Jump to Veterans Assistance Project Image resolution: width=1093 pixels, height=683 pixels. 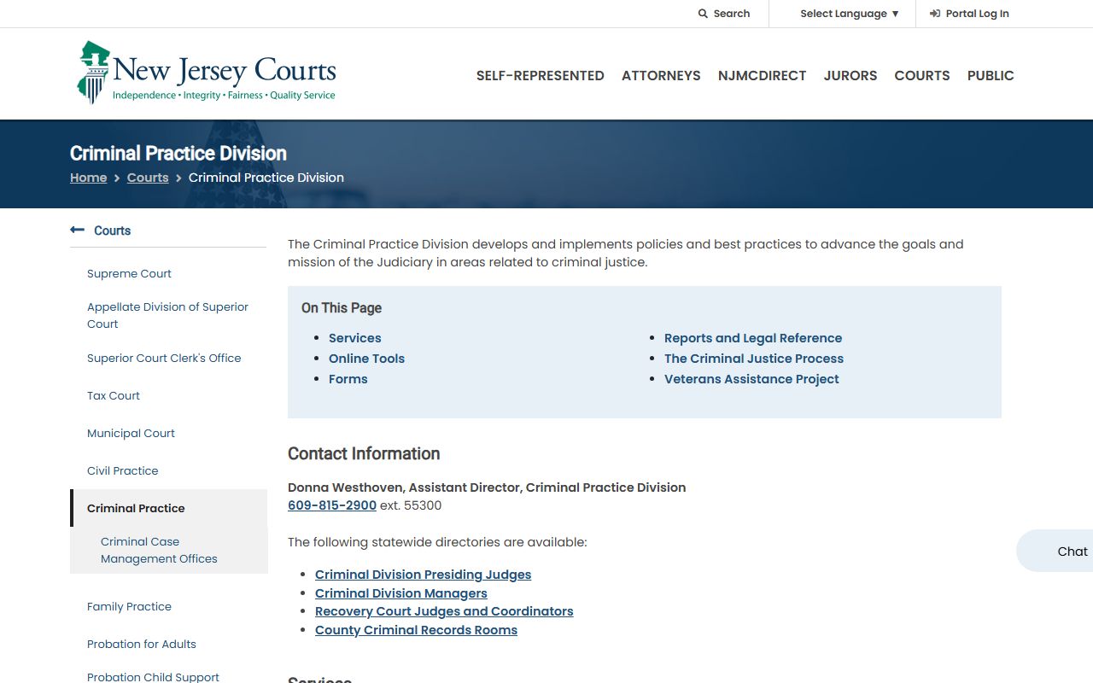pos(751,379)
